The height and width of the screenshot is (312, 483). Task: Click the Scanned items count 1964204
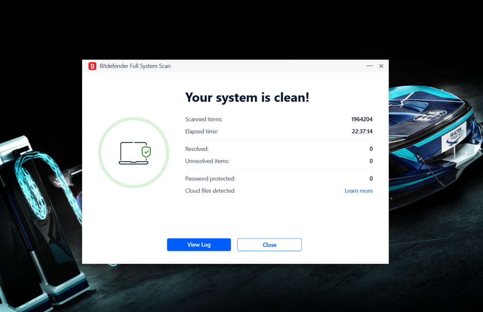click(362, 119)
